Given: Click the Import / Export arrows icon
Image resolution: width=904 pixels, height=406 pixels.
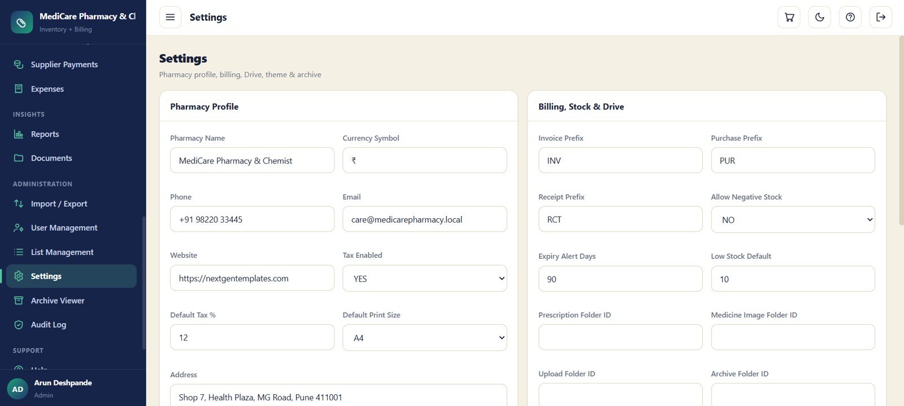Looking at the screenshot, I should tap(19, 204).
